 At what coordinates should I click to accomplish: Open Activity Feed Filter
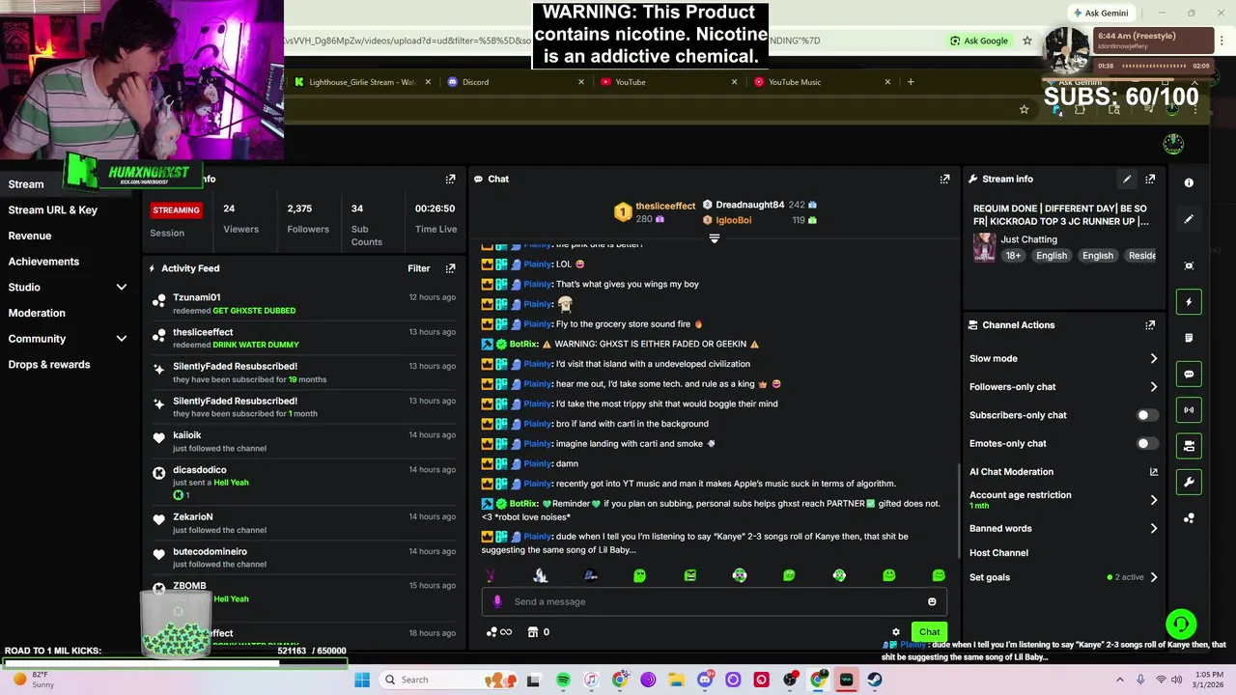(x=418, y=268)
